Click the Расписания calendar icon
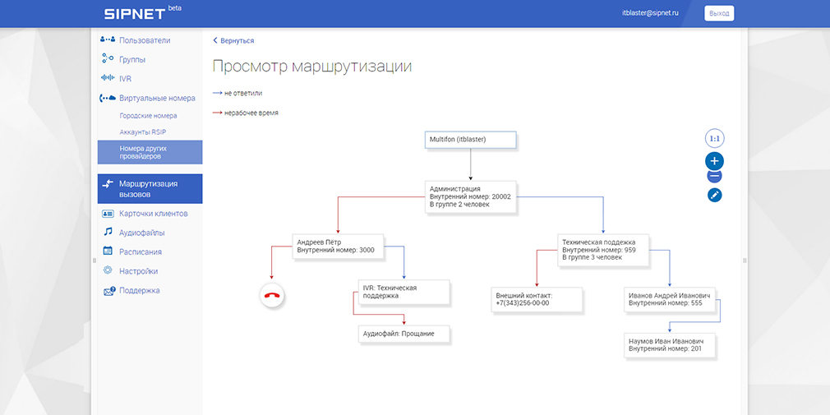The width and height of the screenshot is (830, 415). click(x=108, y=251)
